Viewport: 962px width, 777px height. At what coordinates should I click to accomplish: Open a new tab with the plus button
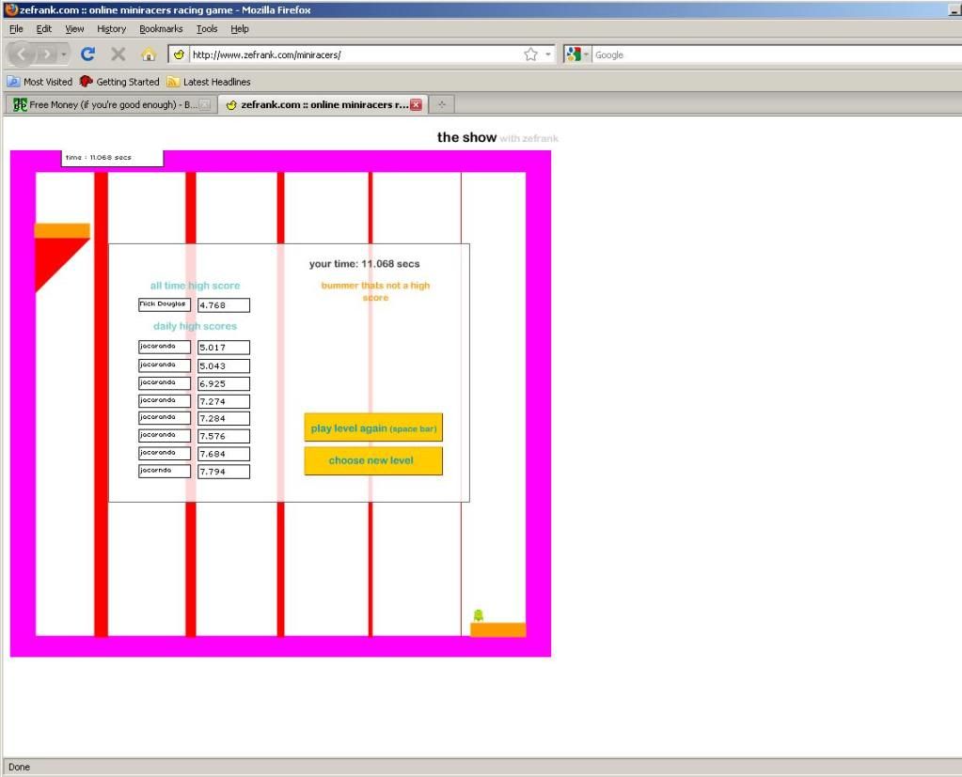coord(442,104)
